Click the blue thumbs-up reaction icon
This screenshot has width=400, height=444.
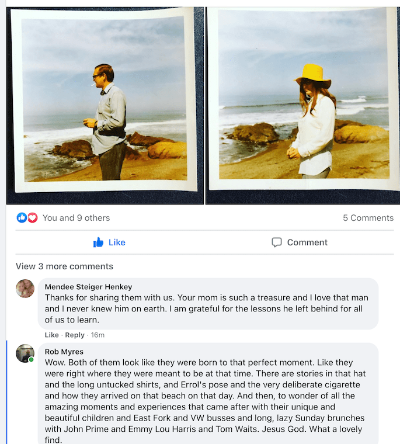(22, 218)
